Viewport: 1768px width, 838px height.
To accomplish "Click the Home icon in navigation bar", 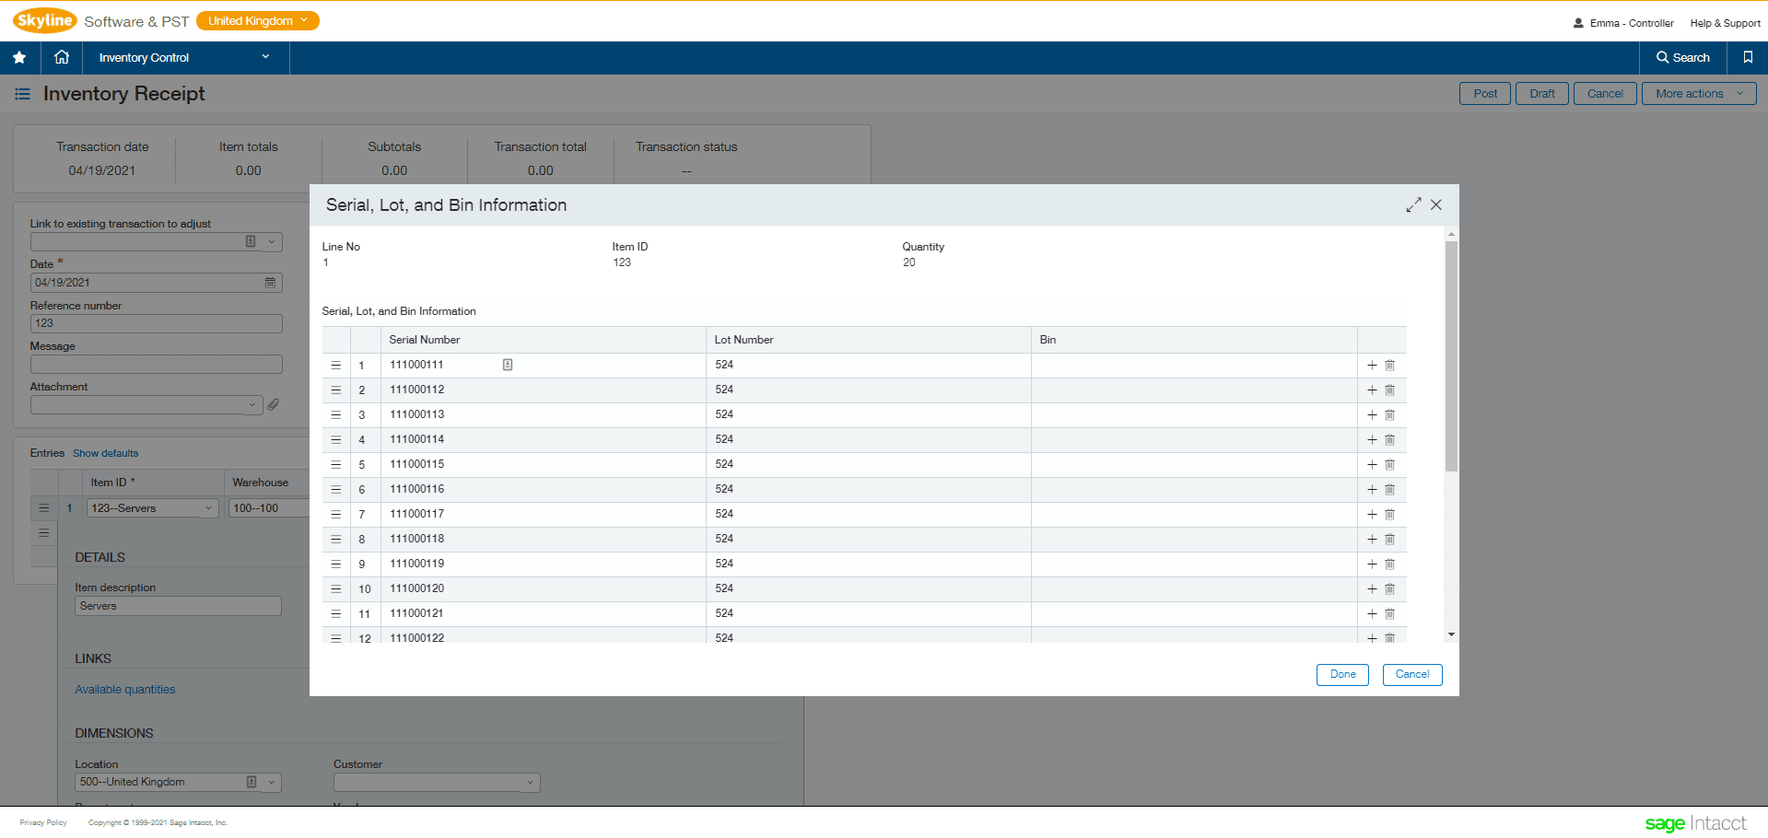I will click(61, 57).
